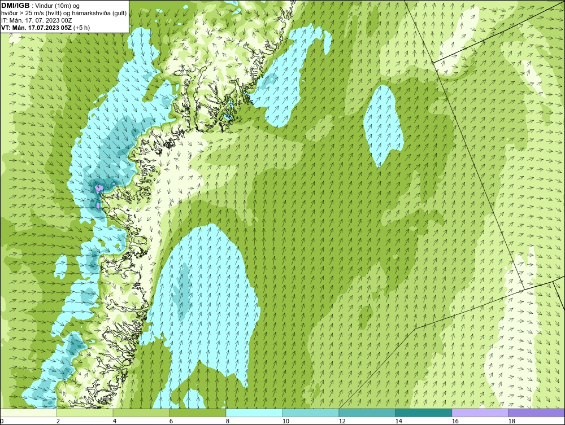Click the legend label '12'

click(342, 421)
